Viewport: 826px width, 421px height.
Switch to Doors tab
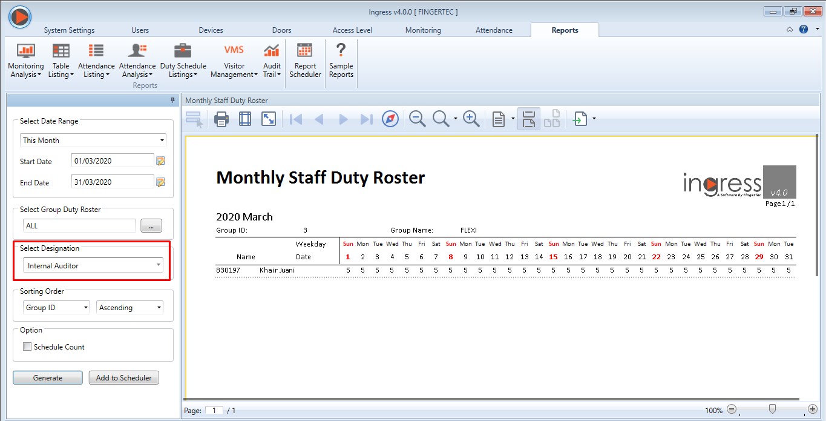(281, 30)
